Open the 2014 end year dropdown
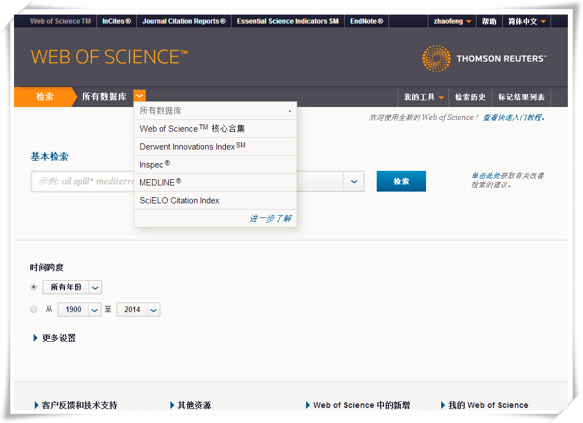 pyautogui.click(x=153, y=310)
